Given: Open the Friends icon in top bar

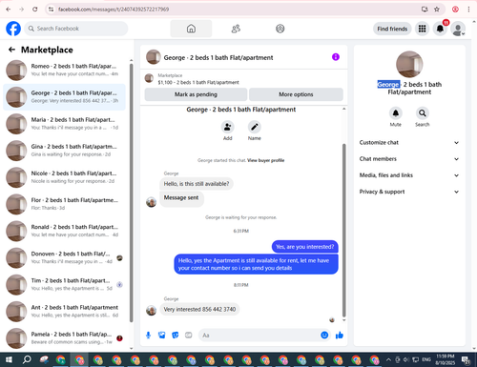Looking at the screenshot, I should tap(236, 29).
